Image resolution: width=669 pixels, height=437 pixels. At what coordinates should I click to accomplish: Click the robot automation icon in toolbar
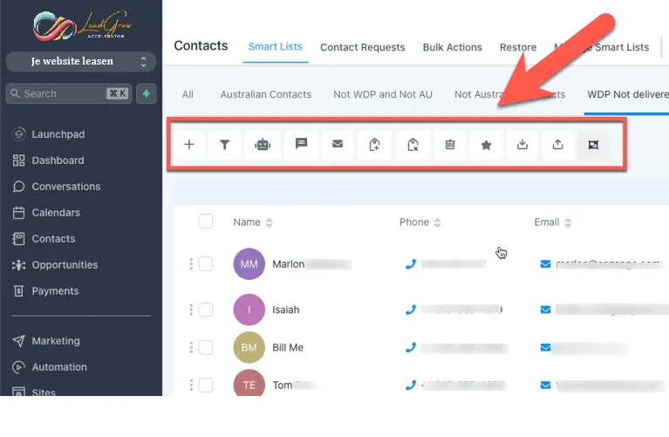(x=263, y=145)
